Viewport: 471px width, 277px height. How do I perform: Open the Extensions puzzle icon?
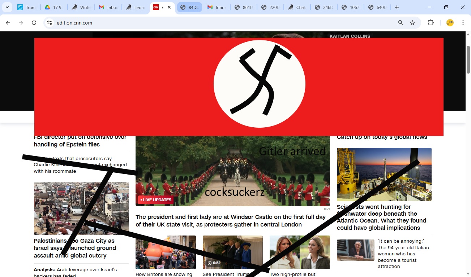431,23
